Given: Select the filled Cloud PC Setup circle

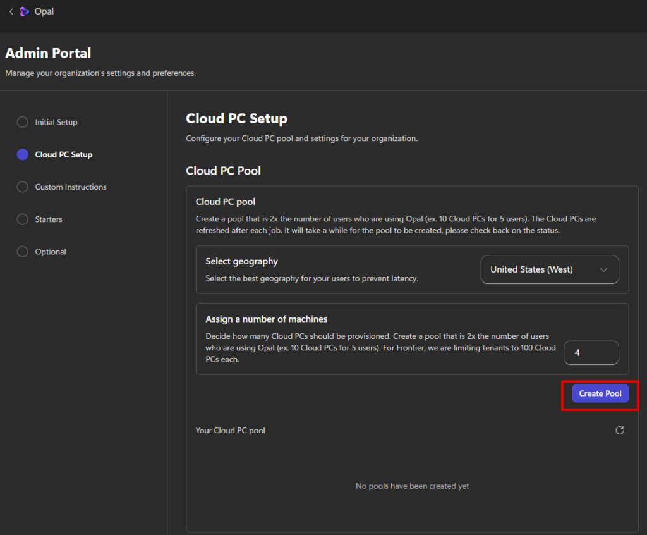Looking at the screenshot, I should pos(23,154).
